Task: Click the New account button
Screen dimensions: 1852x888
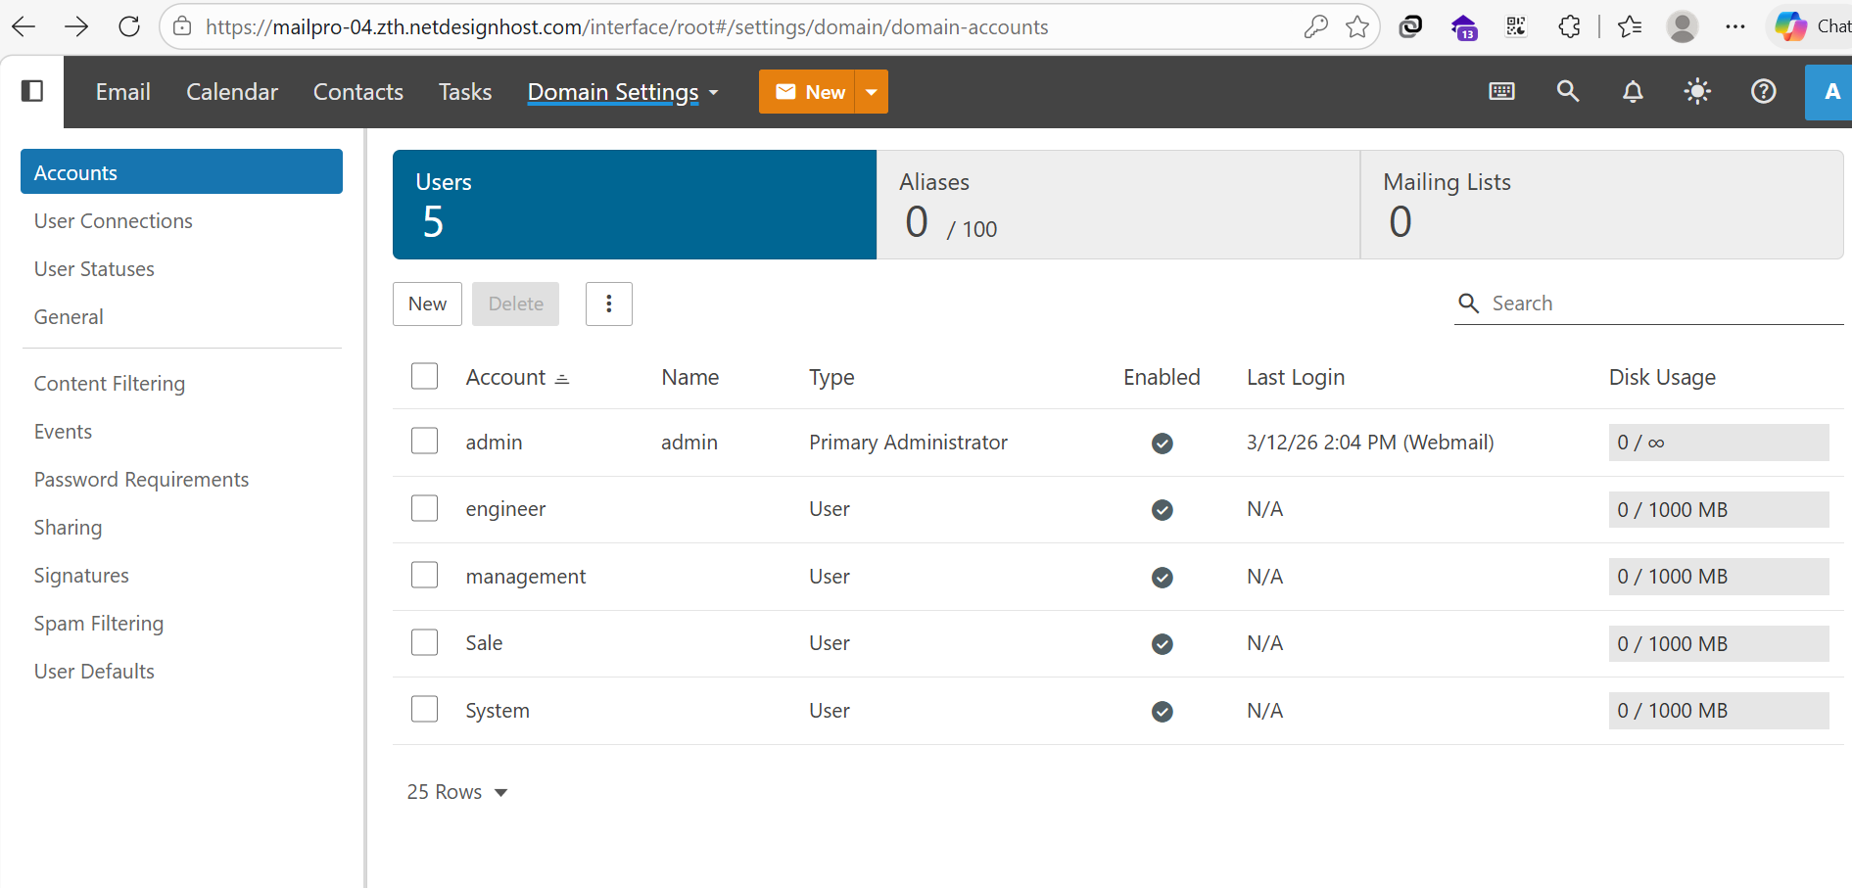Action: 427,304
